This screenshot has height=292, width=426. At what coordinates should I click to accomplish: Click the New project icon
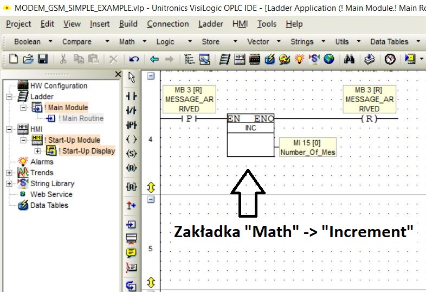pos(14,59)
